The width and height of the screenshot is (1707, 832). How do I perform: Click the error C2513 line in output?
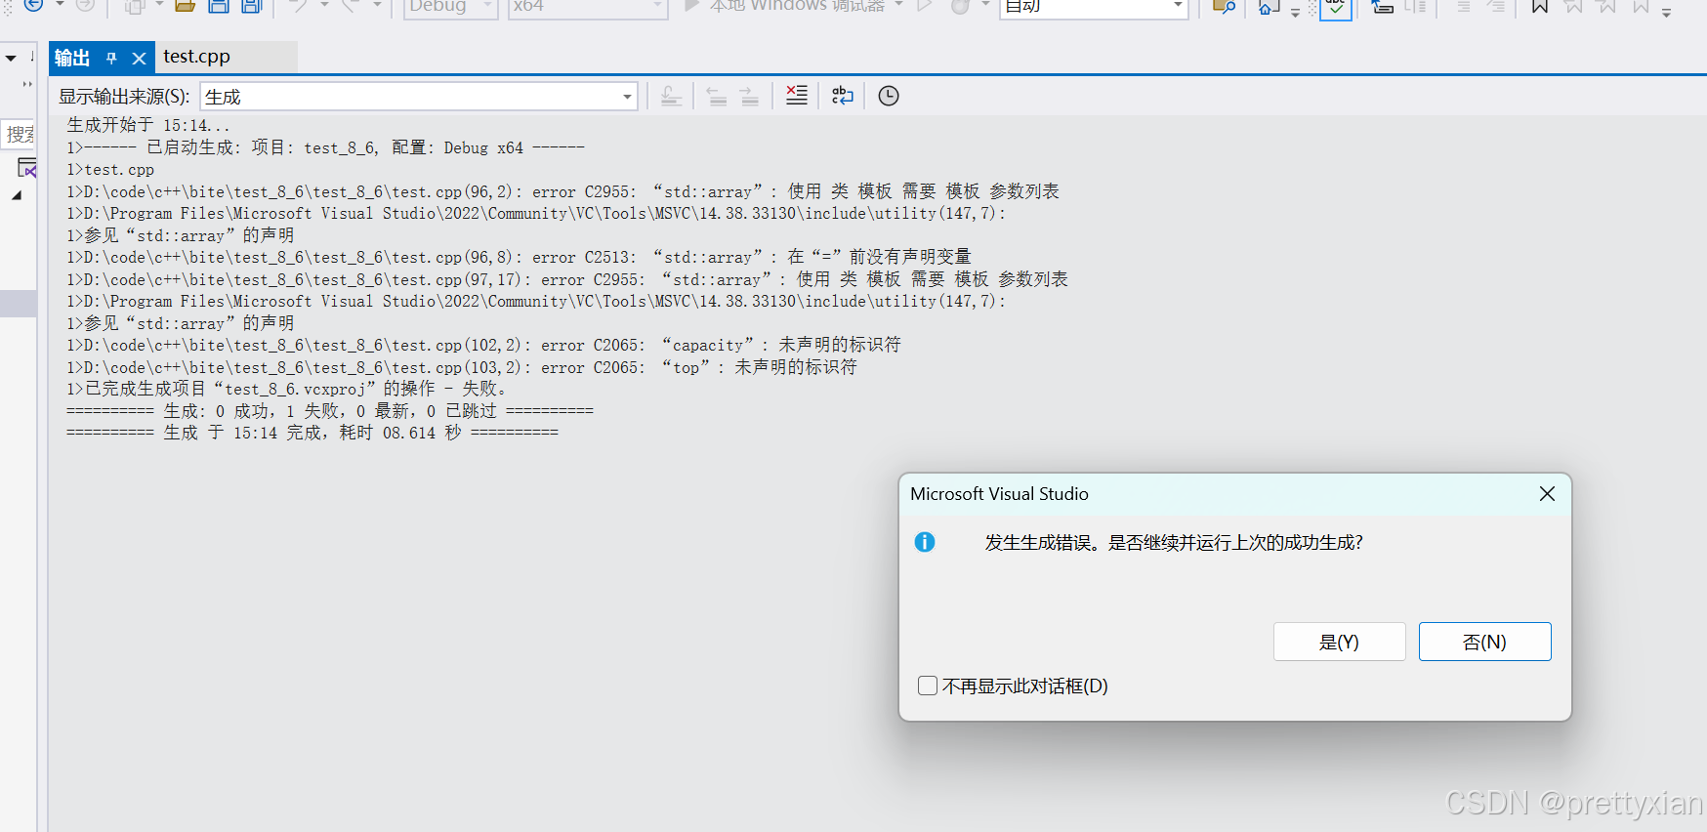pyautogui.click(x=519, y=257)
